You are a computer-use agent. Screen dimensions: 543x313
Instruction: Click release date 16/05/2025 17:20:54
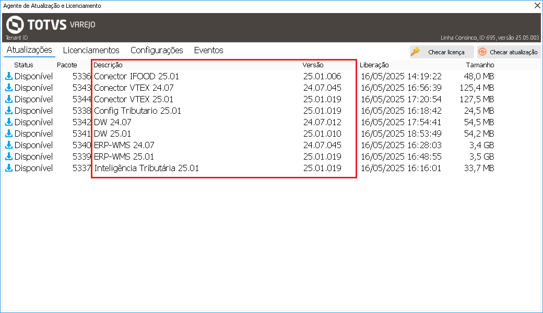click(x=401, y=99)
